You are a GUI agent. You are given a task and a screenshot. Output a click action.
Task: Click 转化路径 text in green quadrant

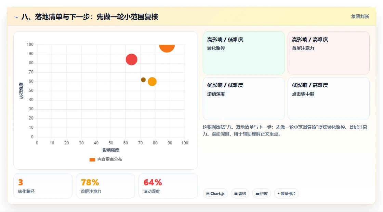tap(216, 48)
